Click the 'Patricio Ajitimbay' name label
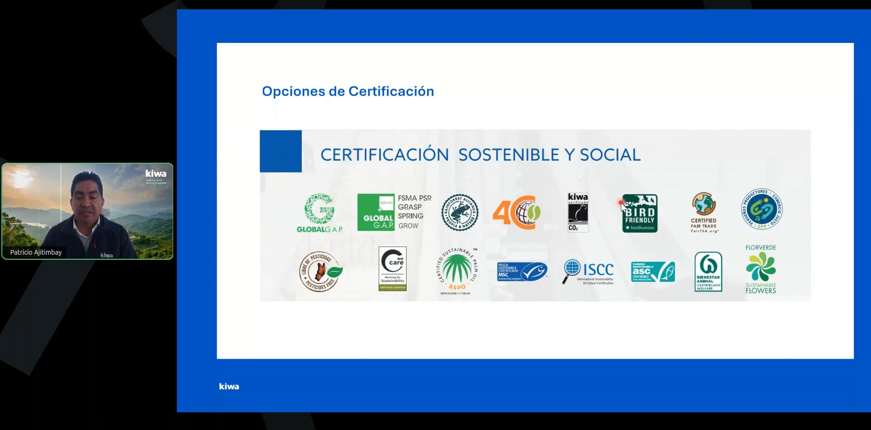This screenshot has width=871, height=430. (36, 252)
